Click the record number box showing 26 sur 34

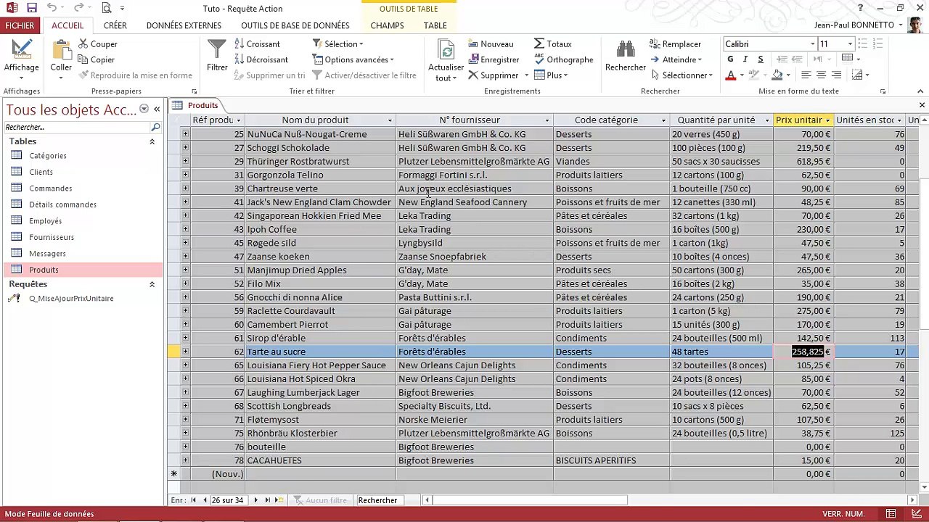[228, 500]
